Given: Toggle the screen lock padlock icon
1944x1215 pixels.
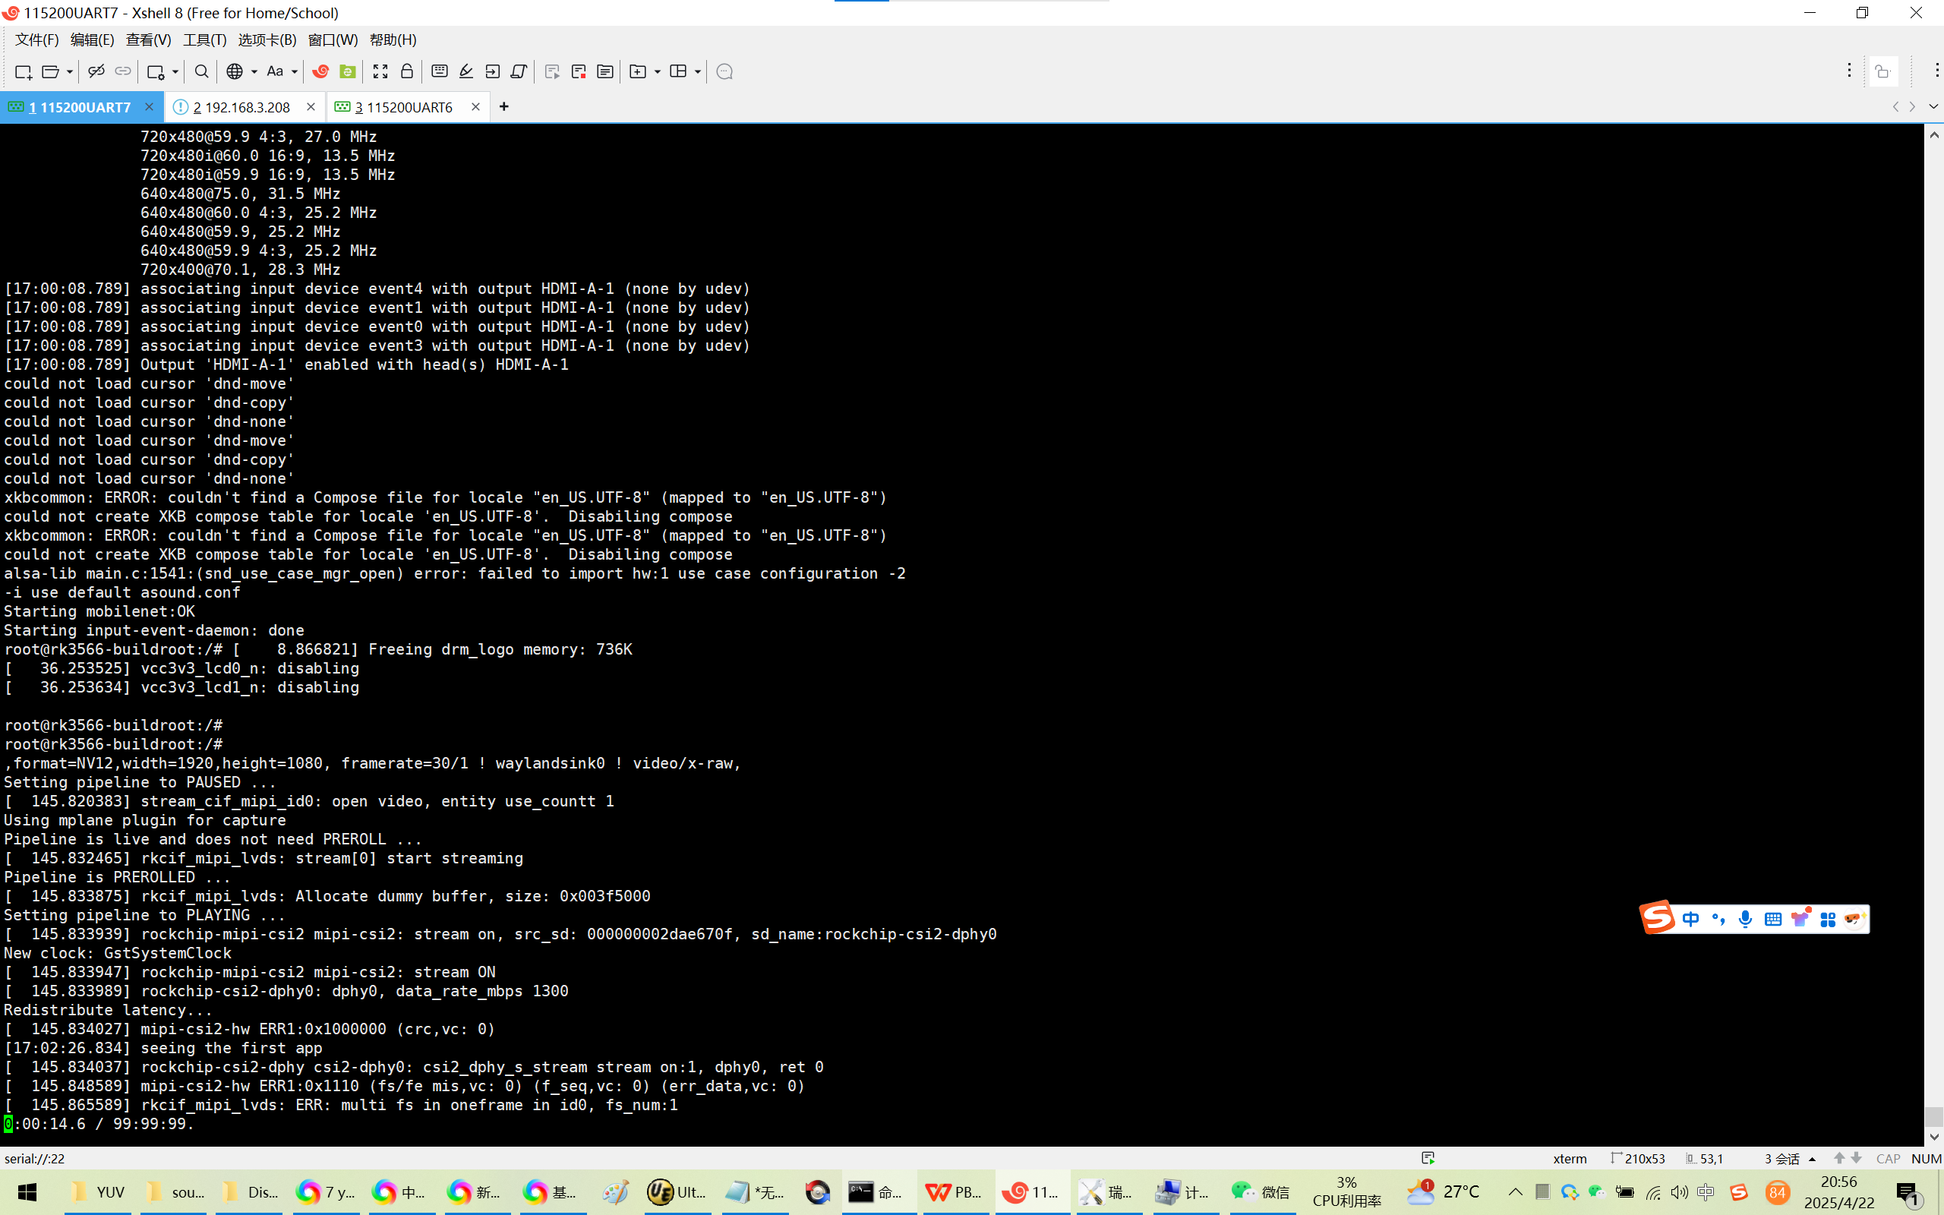Looking at the screenshot, I should point(406,71).
